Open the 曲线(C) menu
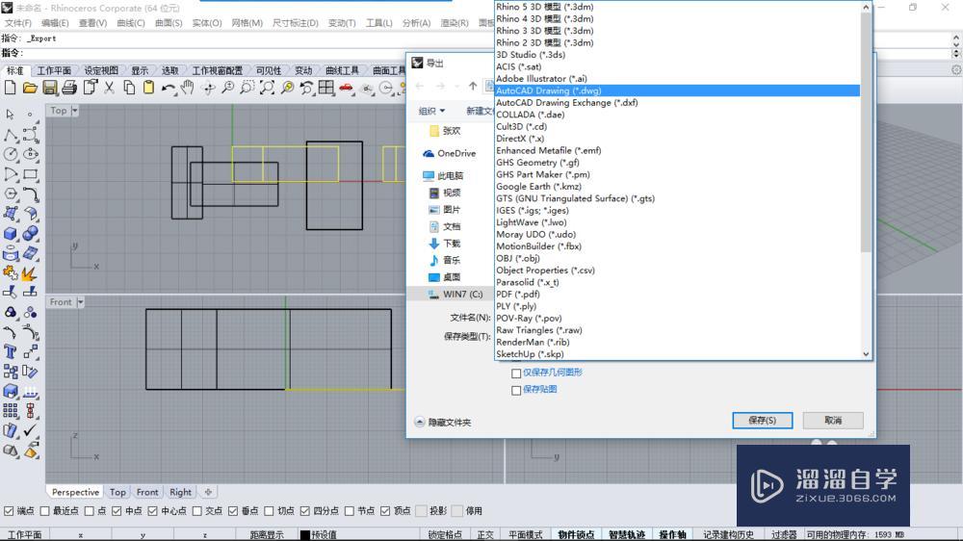Screen dimensions: 963x541 [x=131, y=23]
